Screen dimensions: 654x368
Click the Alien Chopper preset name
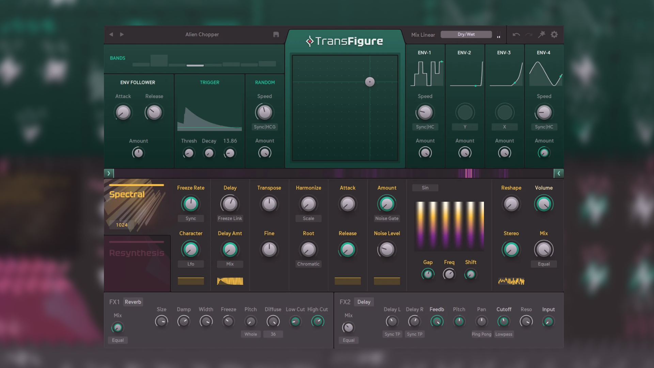pos(202,34)
